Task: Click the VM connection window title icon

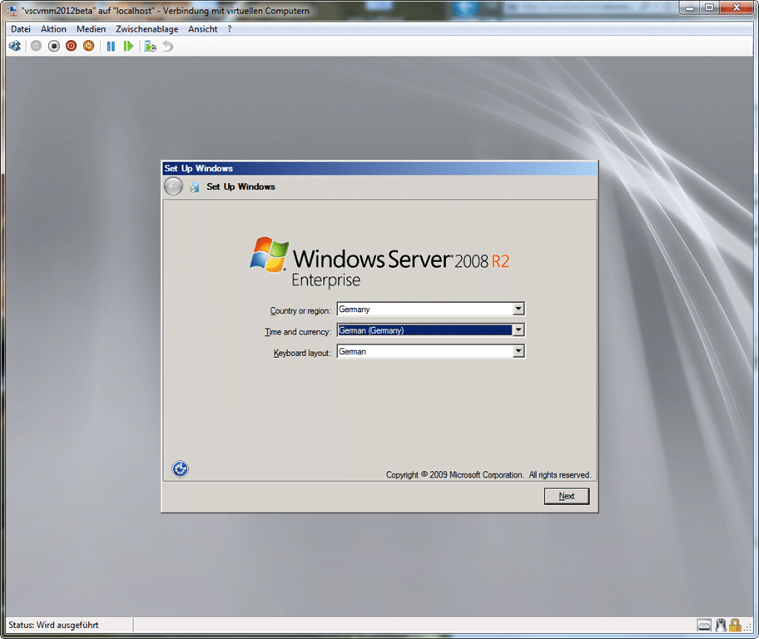Action: tap(12, 10)
